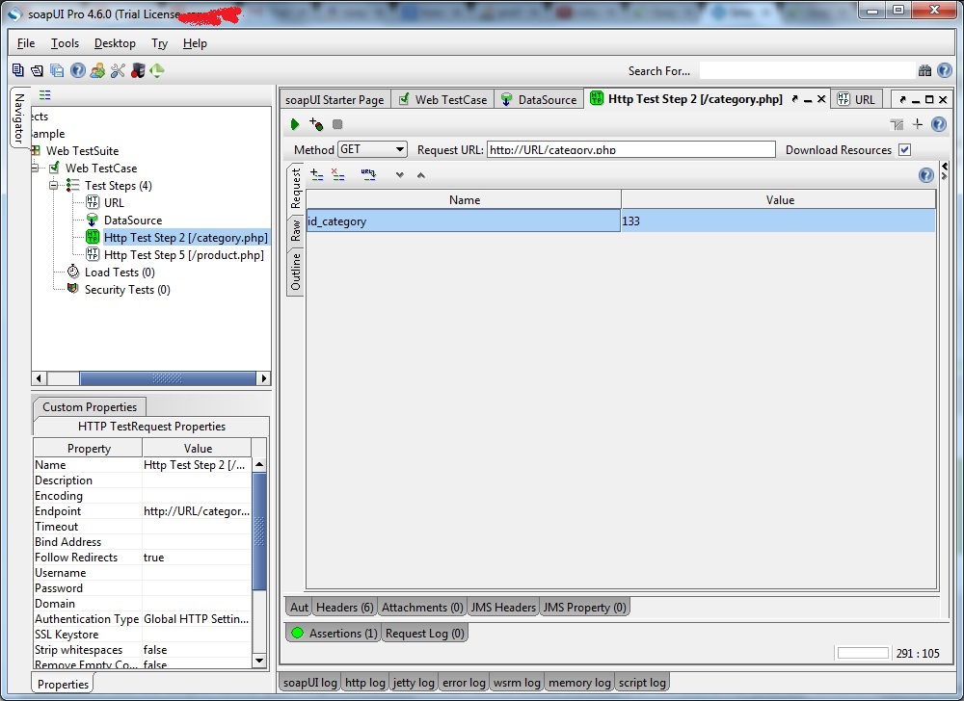Click help icon next to the search field

pyautogui.click(x=945, y=70)
